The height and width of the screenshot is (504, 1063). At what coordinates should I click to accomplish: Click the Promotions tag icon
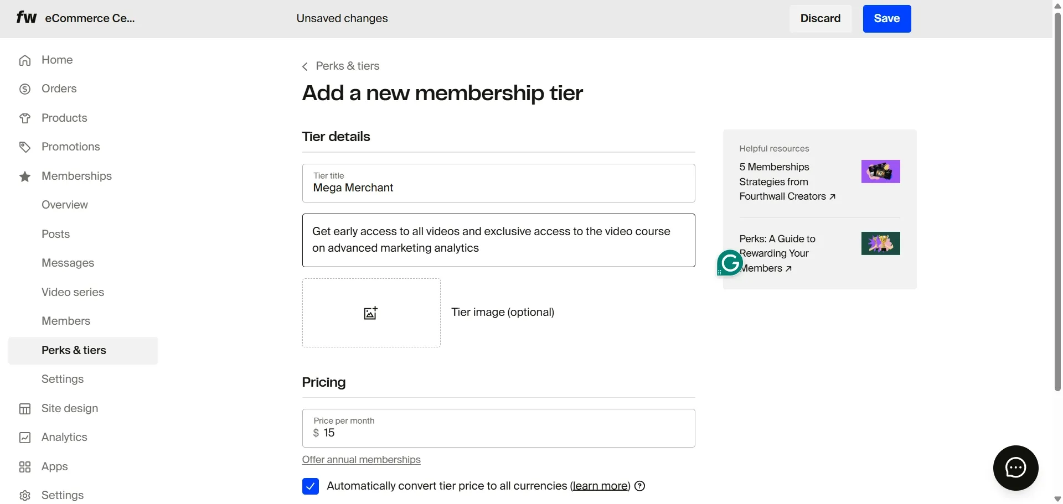pyautogui.click(x=25, y=147)
